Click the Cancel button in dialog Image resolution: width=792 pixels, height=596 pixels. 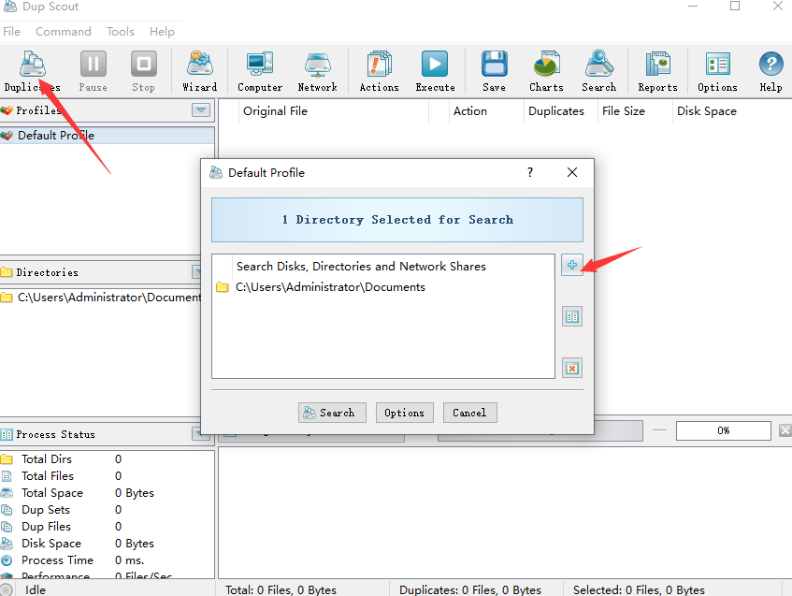click(469, 413)
